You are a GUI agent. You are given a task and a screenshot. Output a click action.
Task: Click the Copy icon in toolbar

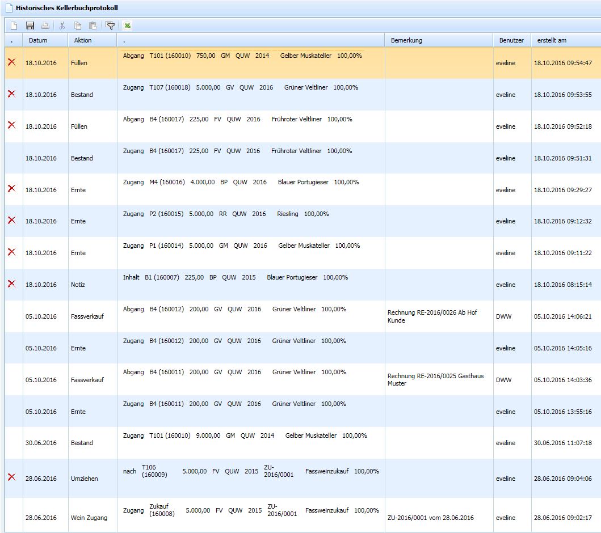click(x=78, y=26)
